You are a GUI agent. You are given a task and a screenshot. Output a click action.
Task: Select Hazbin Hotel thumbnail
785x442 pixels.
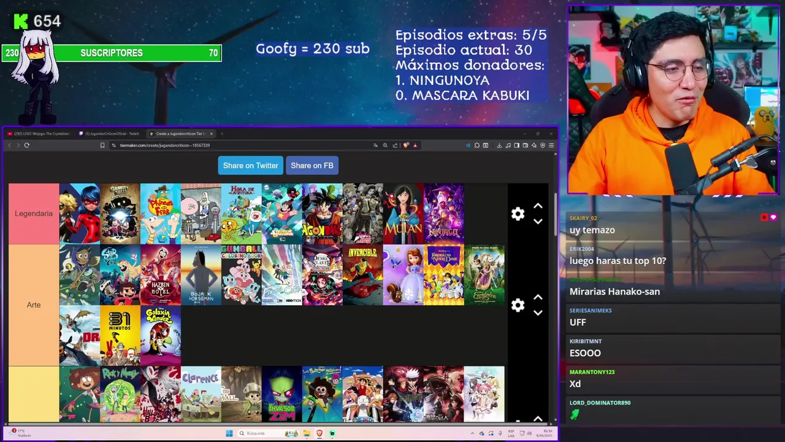pyautogui.click(x=161, y=275)
